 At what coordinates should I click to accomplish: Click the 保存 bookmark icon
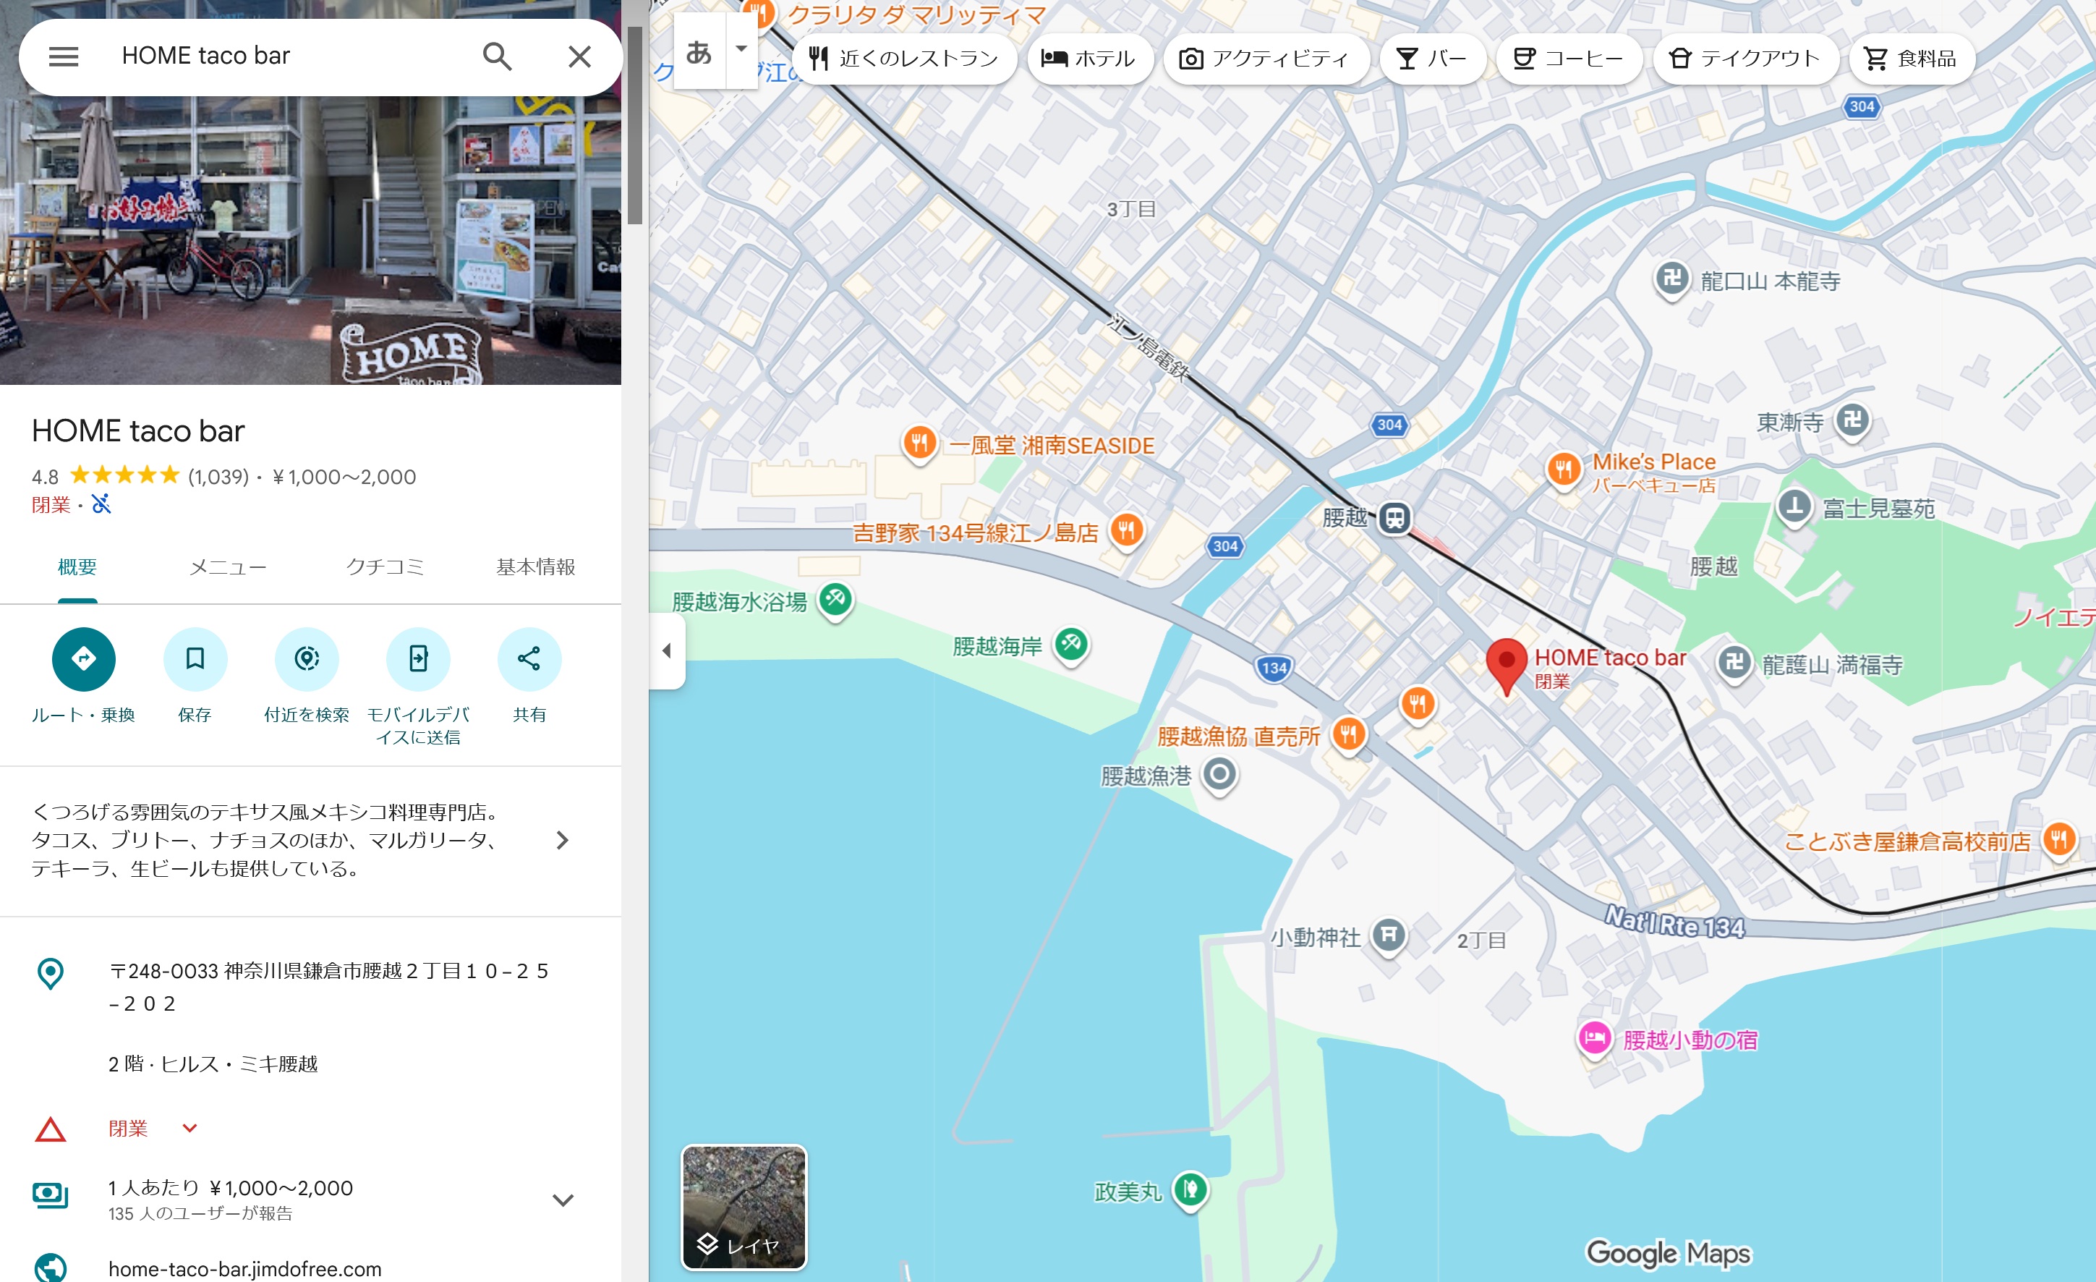point(195,658)
